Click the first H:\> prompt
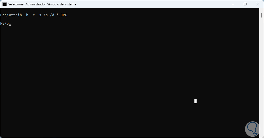The width and height of the screenshot is (264, 138). pos(5,15)
